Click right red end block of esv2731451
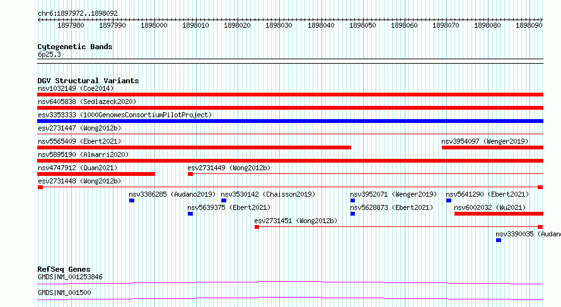Screen dimensions: 561x307 540,227
